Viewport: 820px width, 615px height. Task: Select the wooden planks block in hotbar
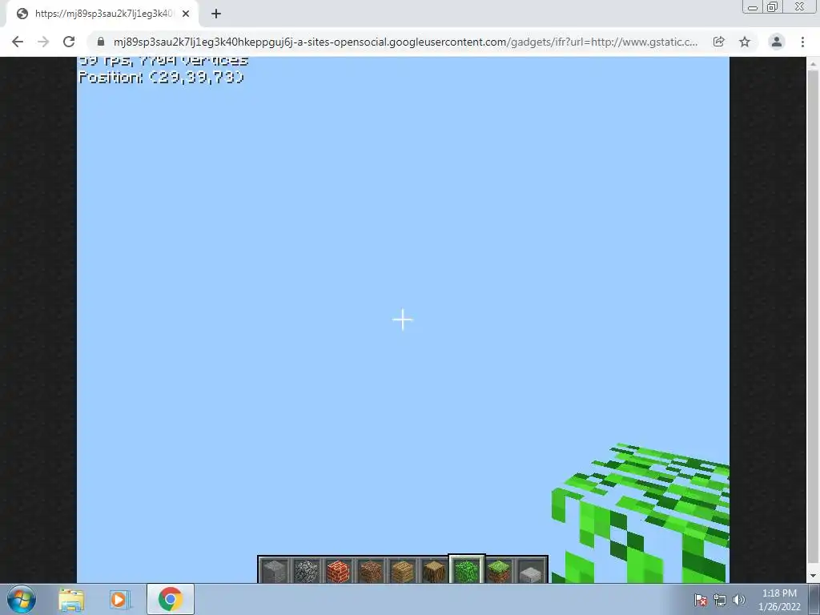[403, 570]
